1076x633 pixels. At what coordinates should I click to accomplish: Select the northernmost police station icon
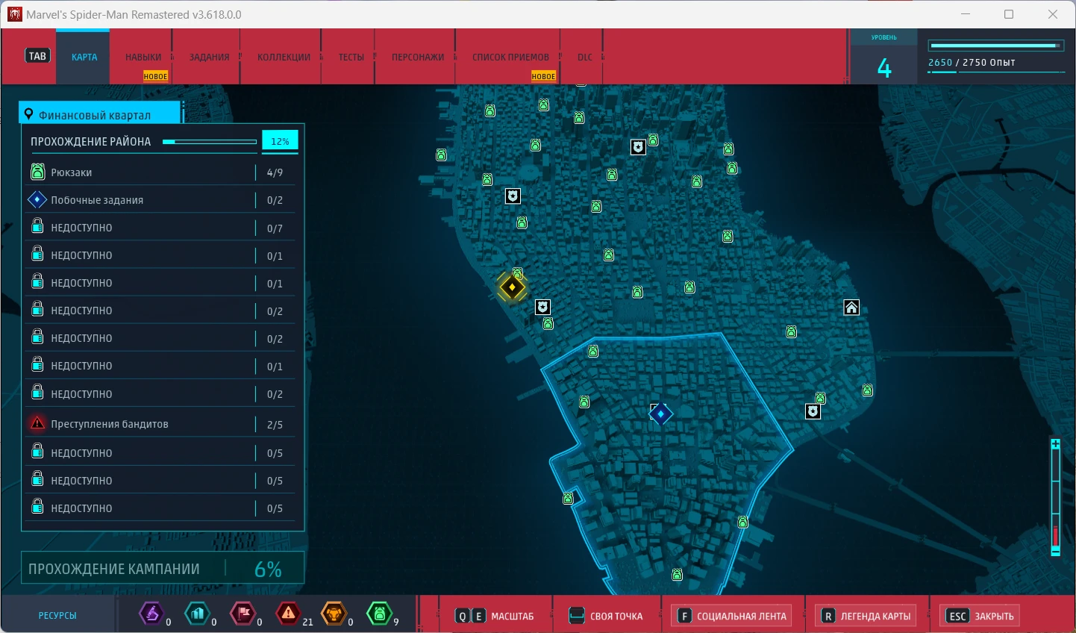[638, 147]
